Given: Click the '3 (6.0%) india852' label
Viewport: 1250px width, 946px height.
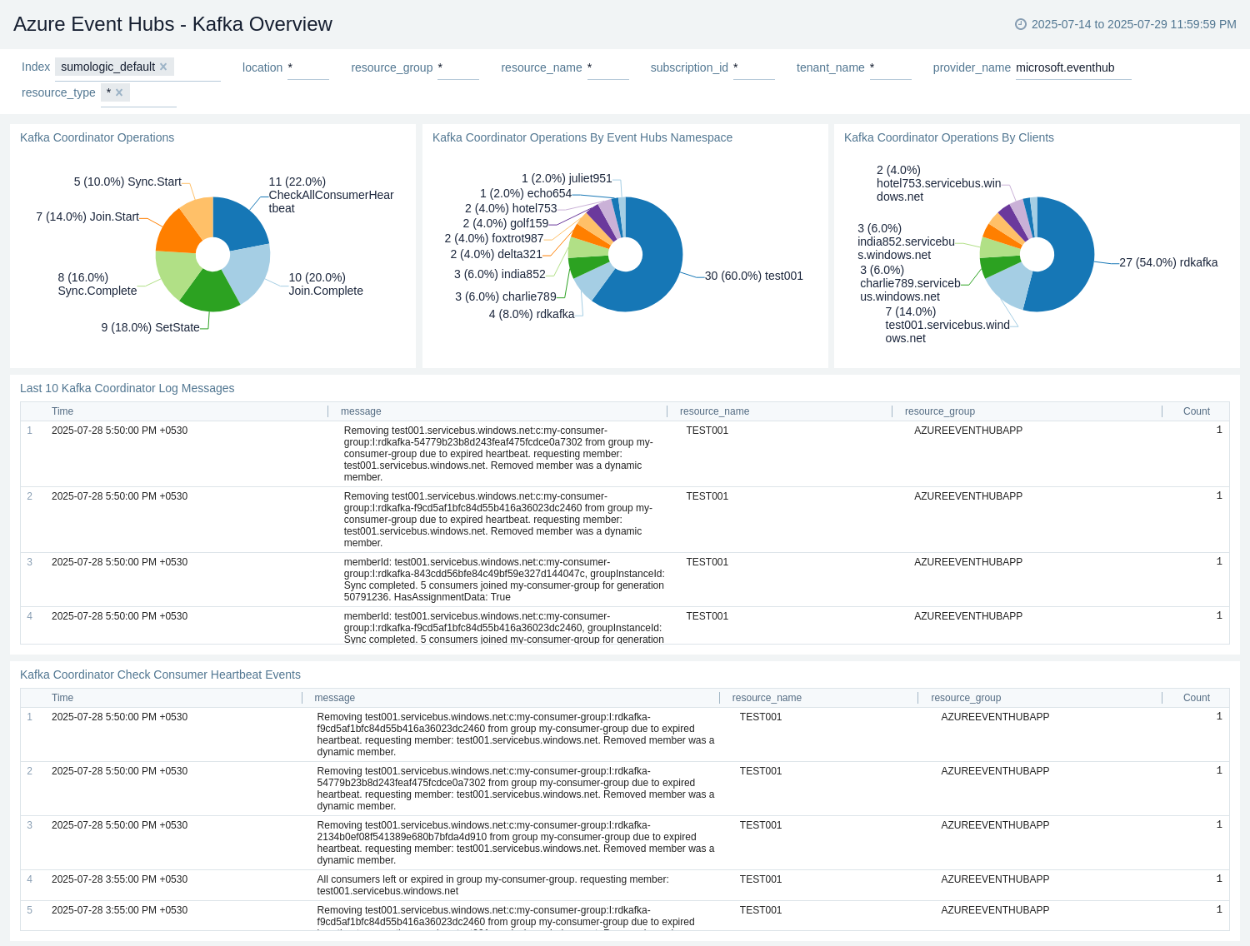Looking at the screenshot, I should point(500,274).
